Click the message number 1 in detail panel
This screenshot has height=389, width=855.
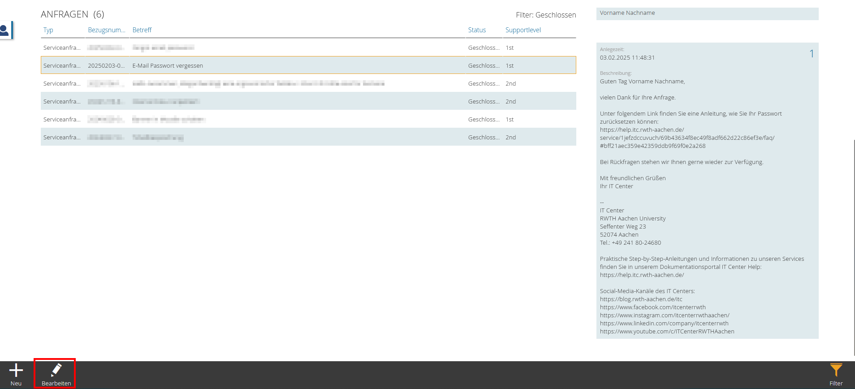point(812,54)
